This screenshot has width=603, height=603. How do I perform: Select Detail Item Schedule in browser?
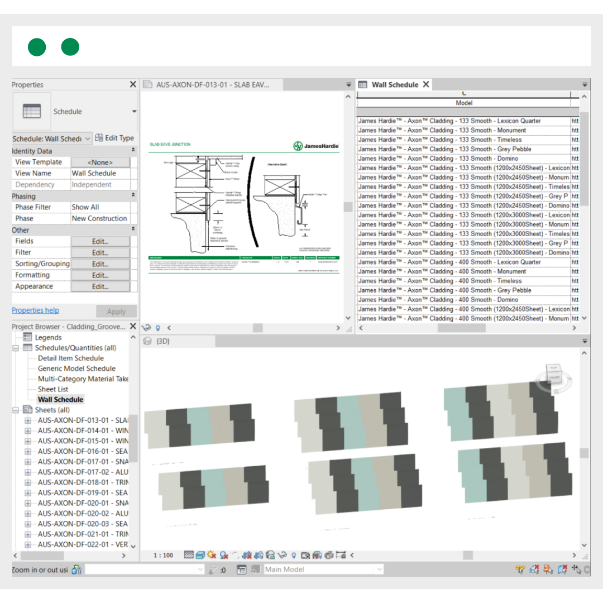[x=71, y=358]
